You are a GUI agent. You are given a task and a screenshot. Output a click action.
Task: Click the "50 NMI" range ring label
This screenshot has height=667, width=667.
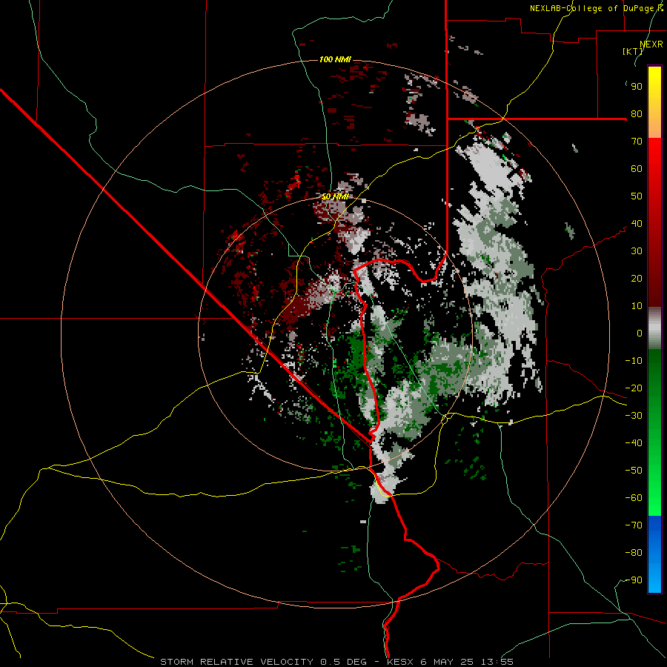coord(335,196)
